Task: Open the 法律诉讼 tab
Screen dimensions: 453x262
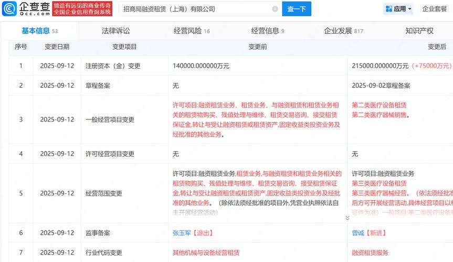Action: pos(115,31)
